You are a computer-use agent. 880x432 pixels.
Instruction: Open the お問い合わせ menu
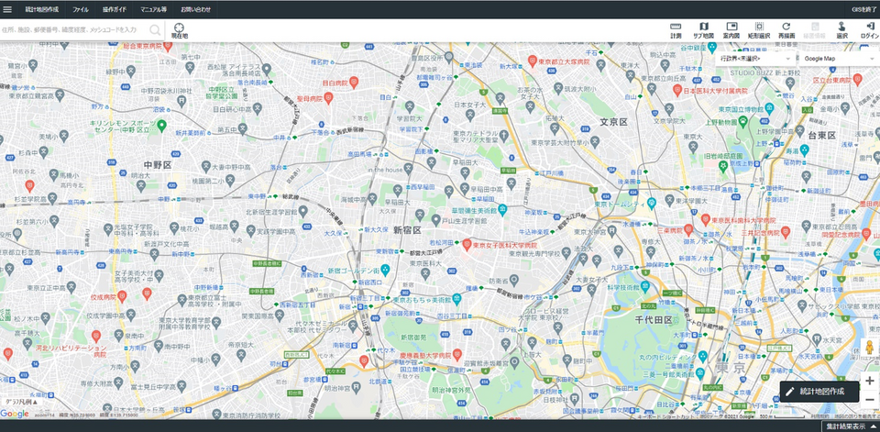(196, 9)
